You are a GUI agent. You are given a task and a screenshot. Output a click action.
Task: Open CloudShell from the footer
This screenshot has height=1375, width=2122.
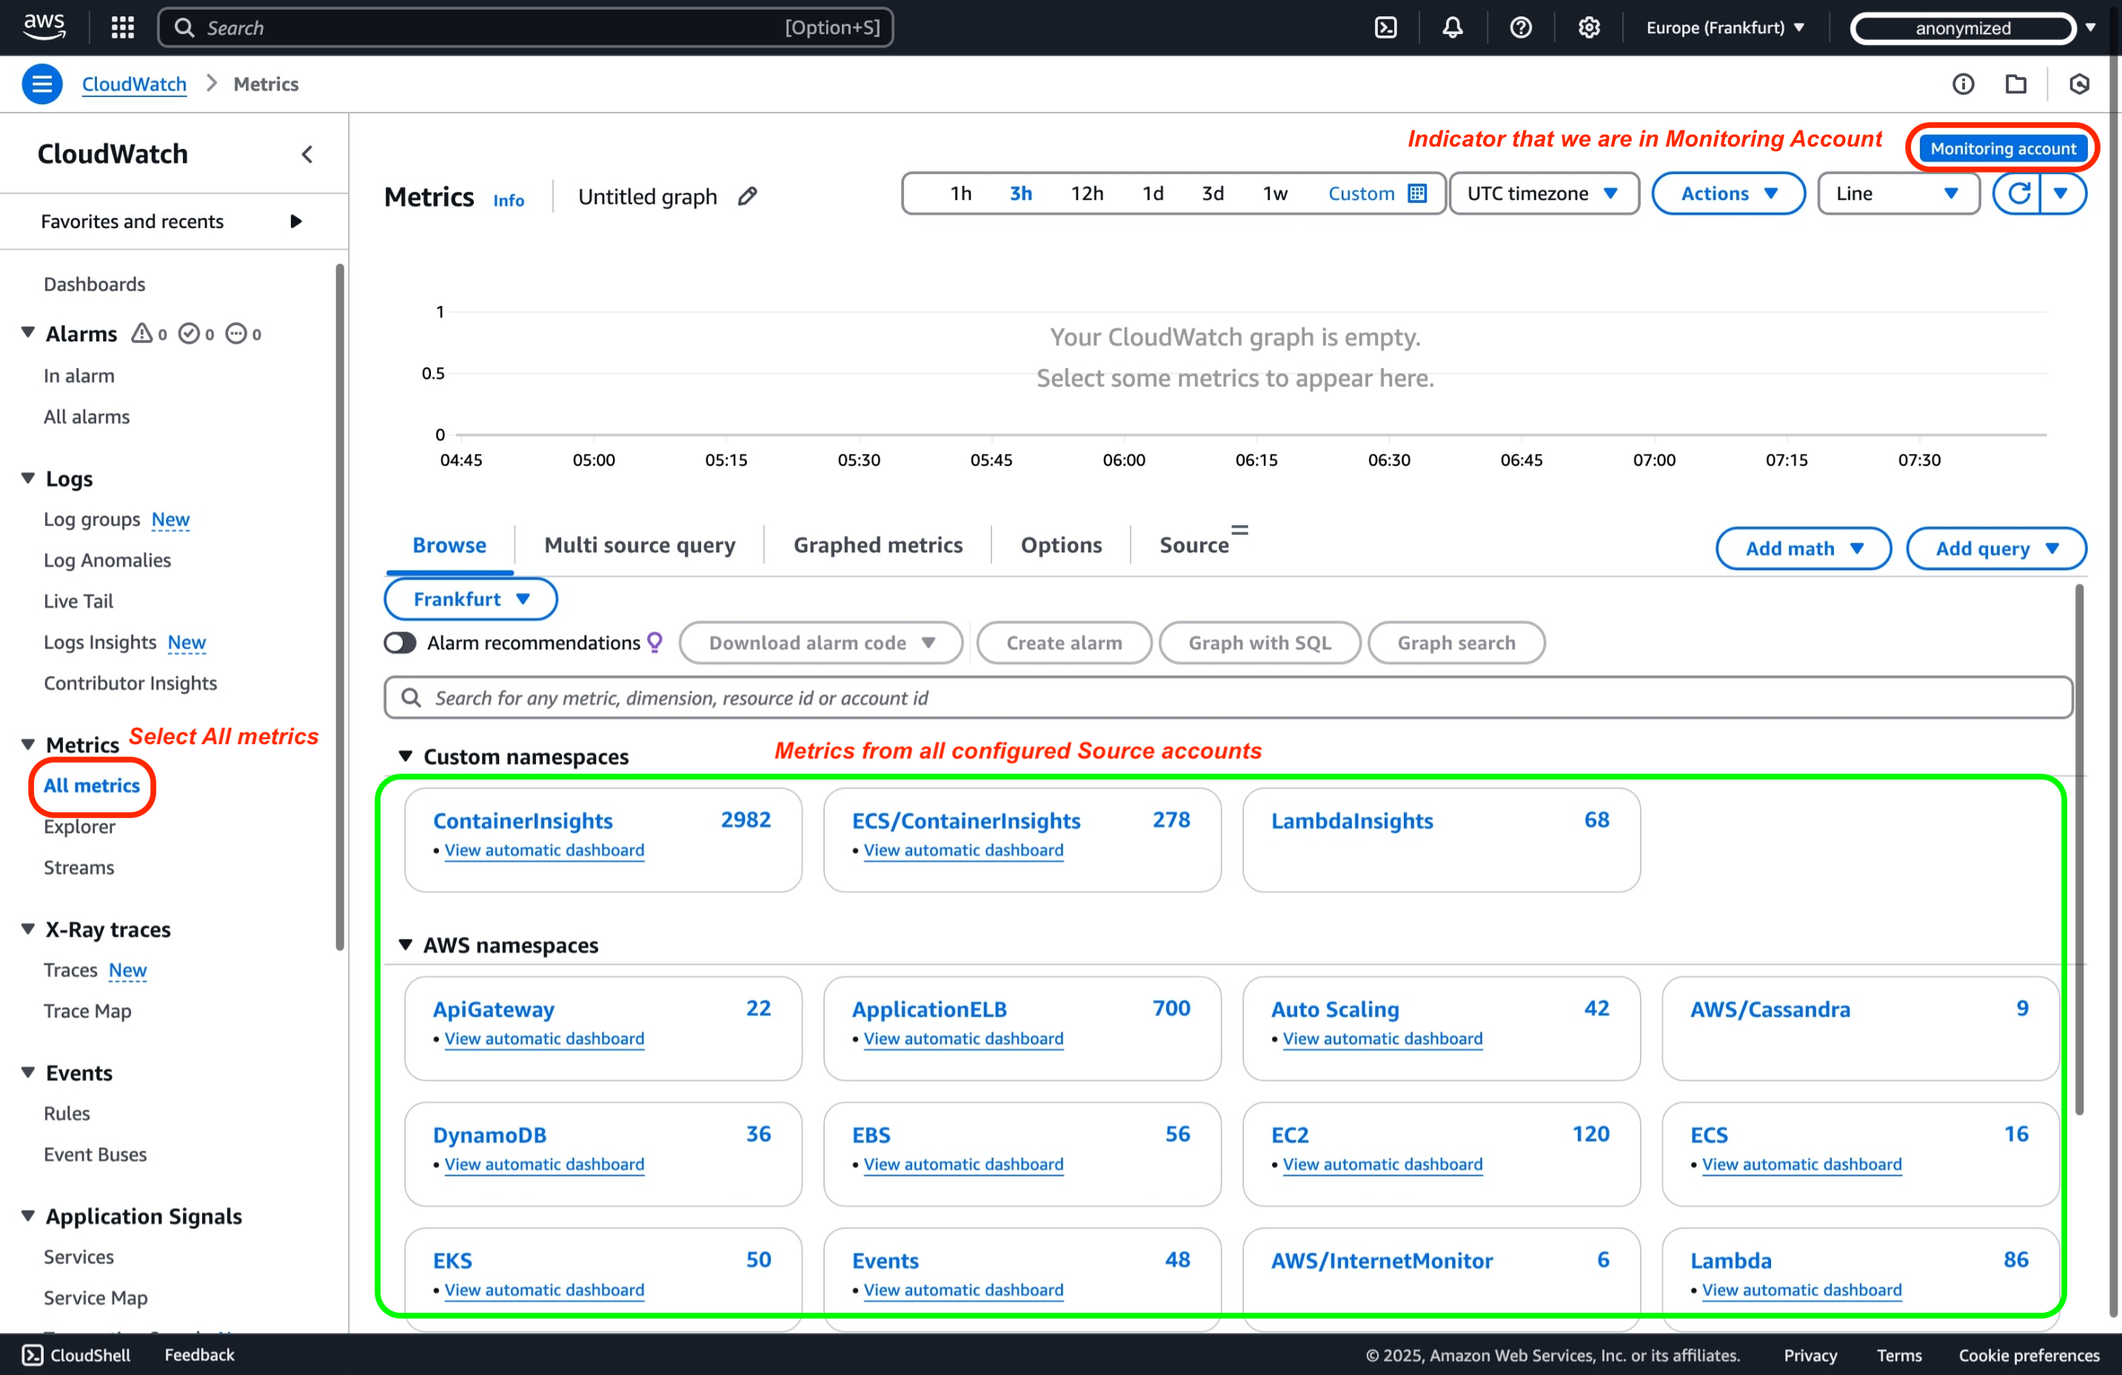pos(77,1356)
